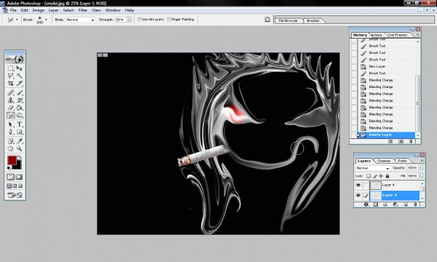
Task: Toggle lock transparent pixels
Action: click(x=369, y=176)
